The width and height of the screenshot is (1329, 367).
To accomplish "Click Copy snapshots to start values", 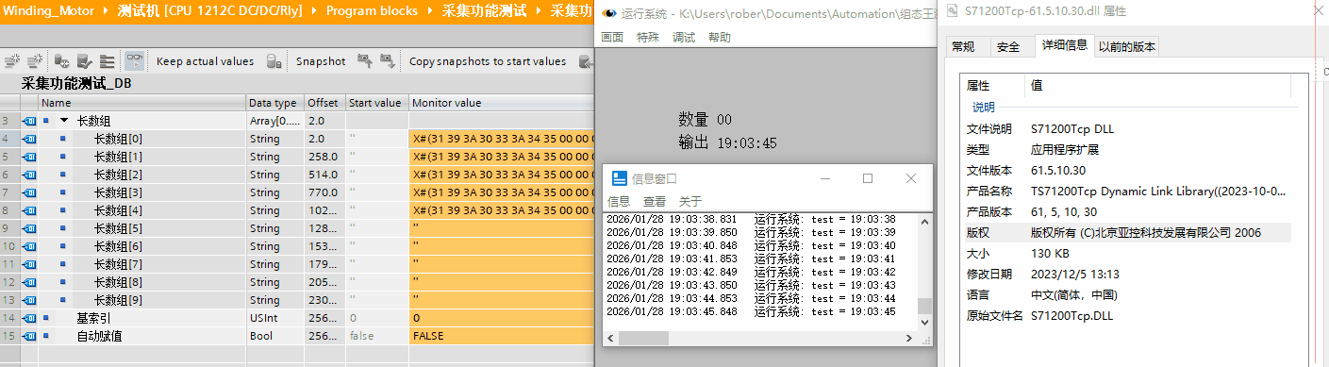I will [x=488, y=61].
